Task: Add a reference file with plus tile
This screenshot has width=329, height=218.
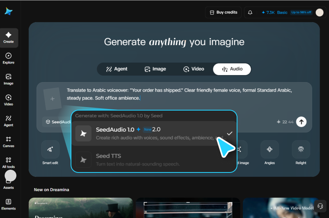Action: pos(53,99)
